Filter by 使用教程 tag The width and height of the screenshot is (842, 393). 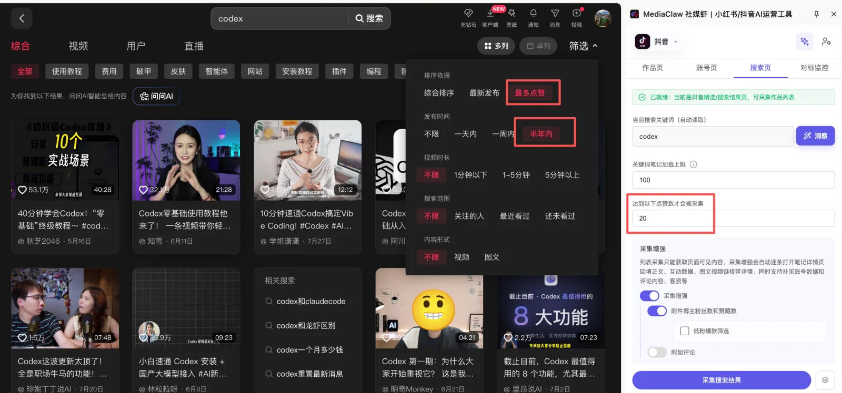(67, 71)
